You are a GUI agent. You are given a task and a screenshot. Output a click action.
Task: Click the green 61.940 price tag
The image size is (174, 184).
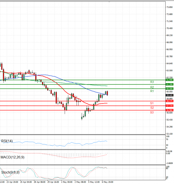click(x=169, y=80)
